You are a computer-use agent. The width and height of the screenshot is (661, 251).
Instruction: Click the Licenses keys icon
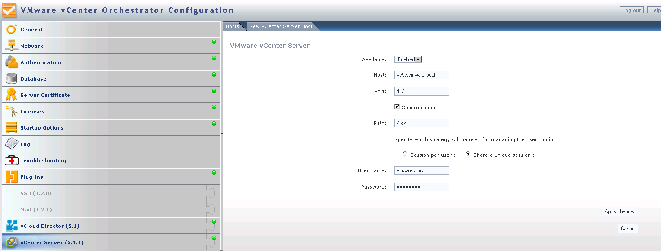click(x=12, y=111)
